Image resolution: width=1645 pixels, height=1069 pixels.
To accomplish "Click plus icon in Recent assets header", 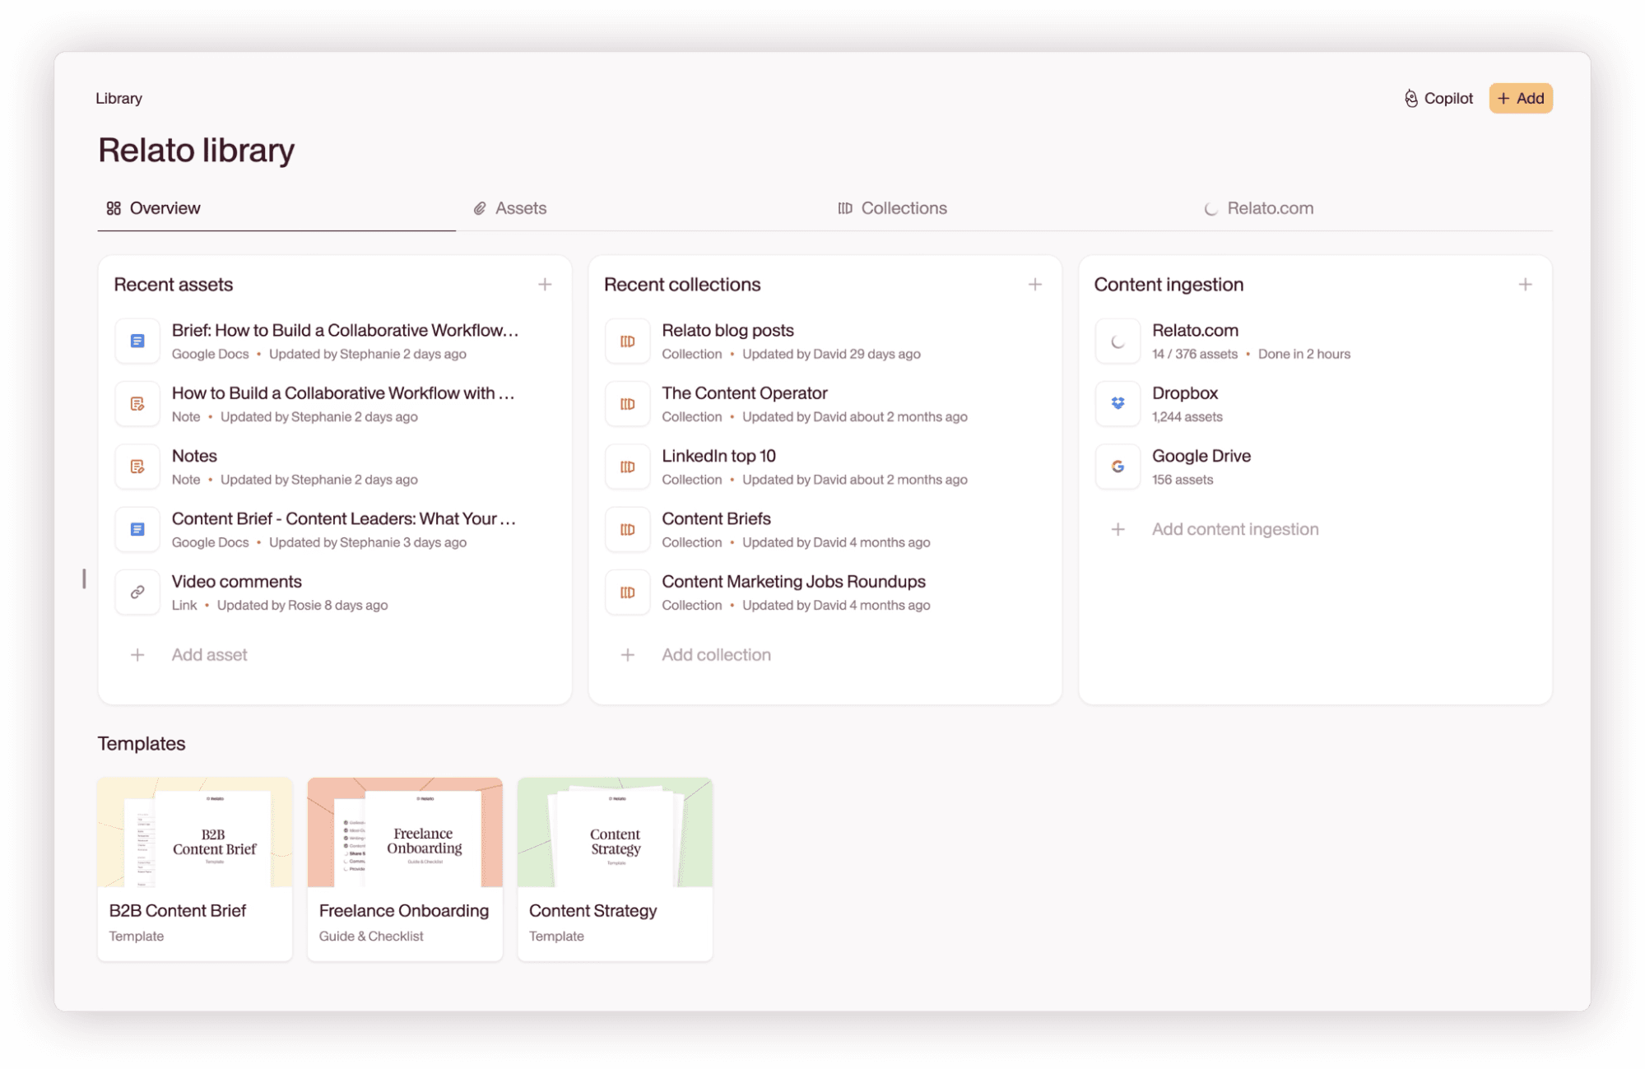I will (x=545, y=285).
